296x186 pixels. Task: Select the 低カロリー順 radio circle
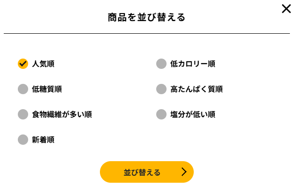point(161,64)
